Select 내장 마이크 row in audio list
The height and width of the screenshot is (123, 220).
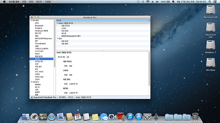[103, 26]
